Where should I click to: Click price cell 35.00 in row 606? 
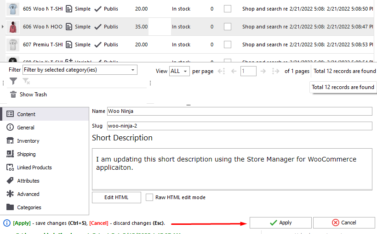(142, 27)
